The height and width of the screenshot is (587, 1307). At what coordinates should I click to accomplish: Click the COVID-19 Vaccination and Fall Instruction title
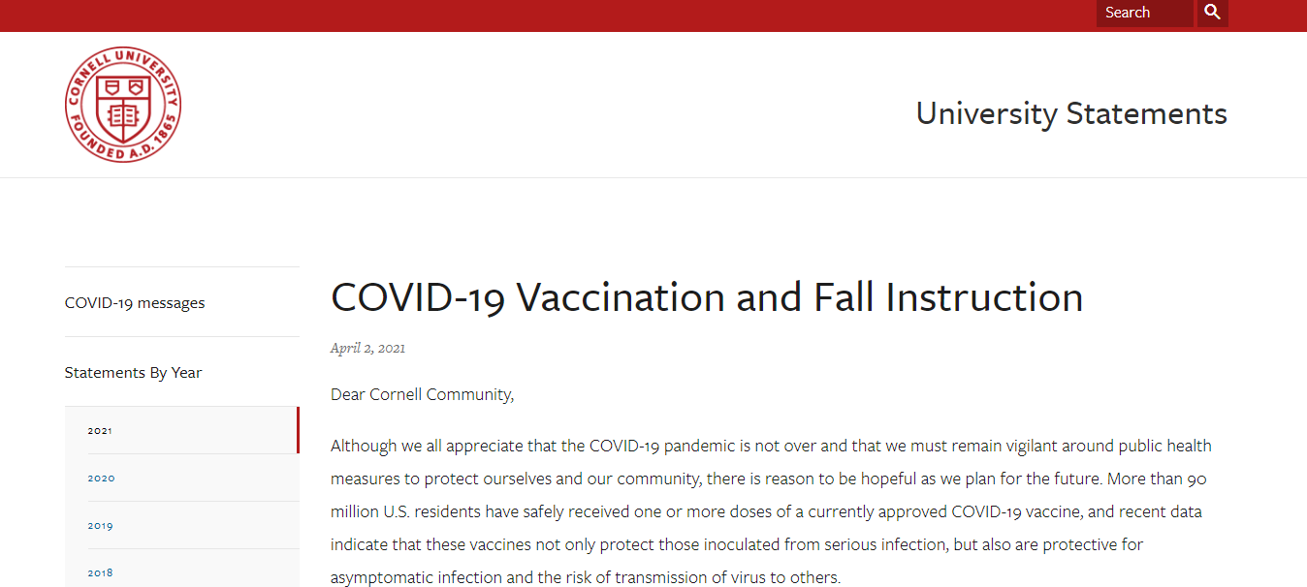click(x=707, y=296)
